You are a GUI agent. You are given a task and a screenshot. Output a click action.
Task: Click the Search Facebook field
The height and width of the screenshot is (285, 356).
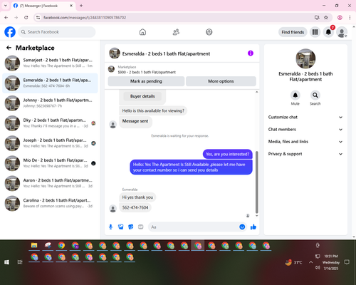[57, 32]
